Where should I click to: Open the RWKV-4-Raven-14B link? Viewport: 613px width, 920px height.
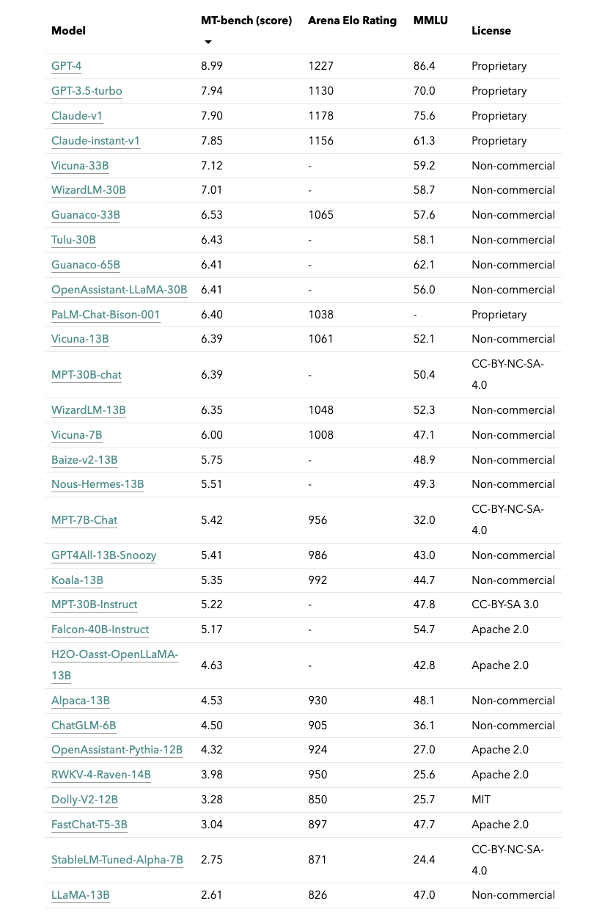coord(101,775)
